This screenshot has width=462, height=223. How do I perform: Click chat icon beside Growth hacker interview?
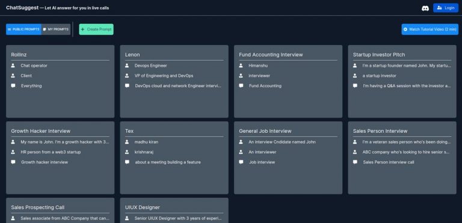13,162
